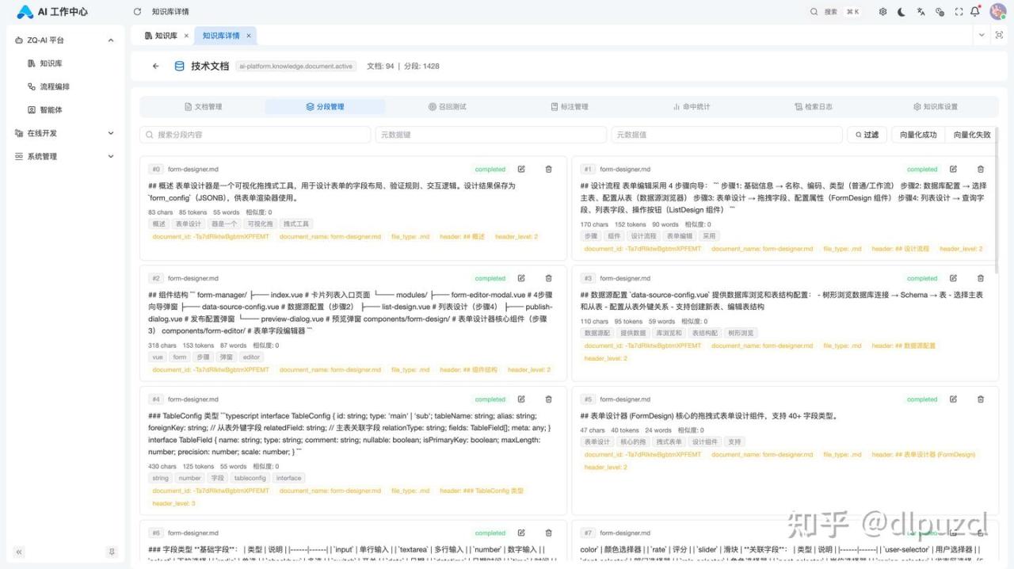Collapse the ZQ-AI 平台 menu group
The image size is (1014, 569).
[110, 40]
